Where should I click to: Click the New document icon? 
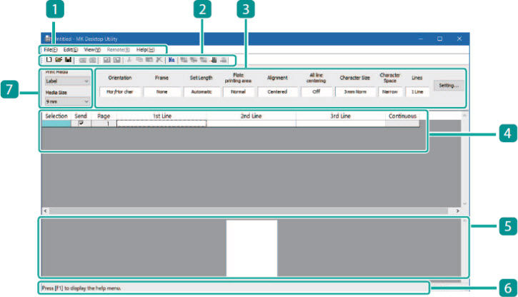coord(49,61)
